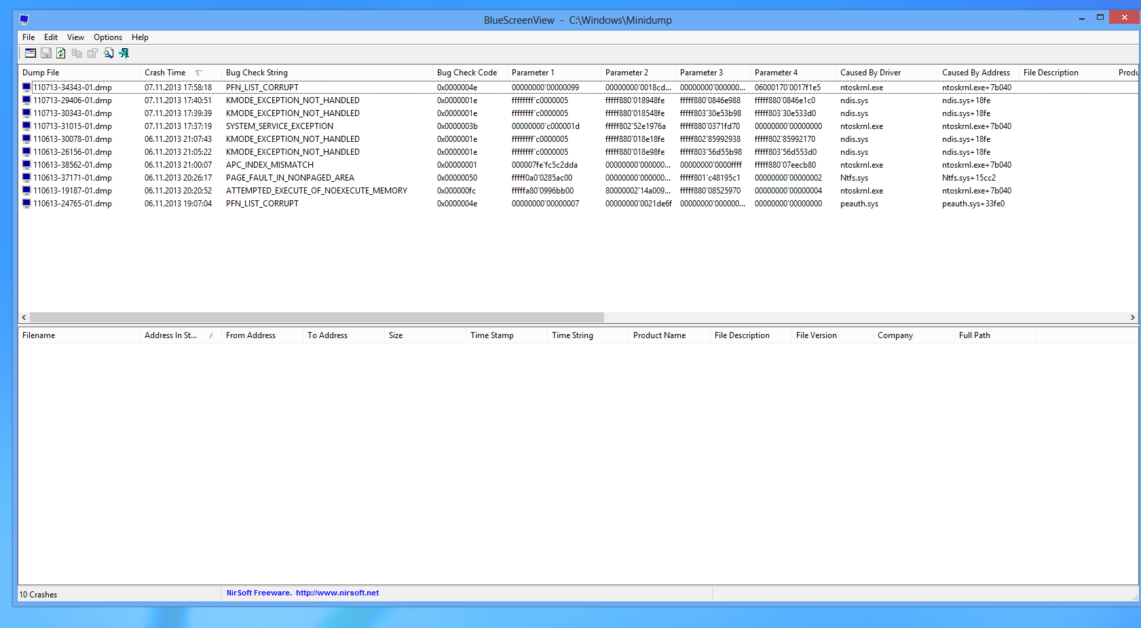Select the PAGE_FAULT_IN_NONPAGED_AREA bug check string

pos(290,178)
